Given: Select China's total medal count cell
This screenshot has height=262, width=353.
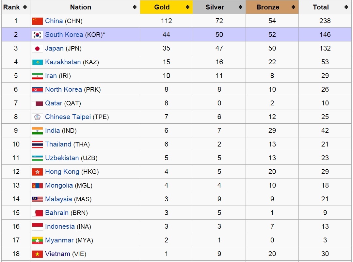Looking at the screenshot, I should pyautogui.click(x=325, y=21).
